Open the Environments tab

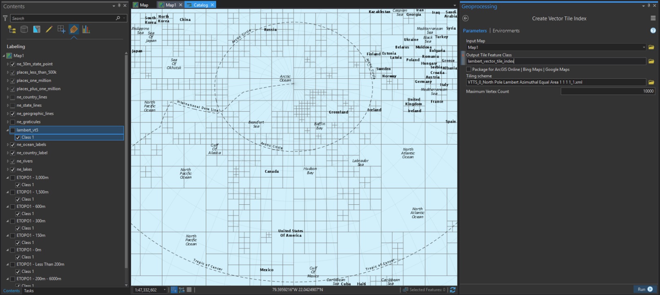506,31
